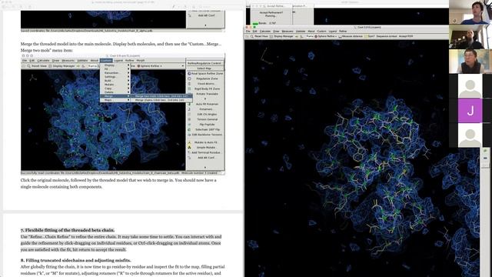Screen dimensions: 492x277
Task: Click Rotate Translate in tutorial screenshot panel
Action: tap(207, 94)
